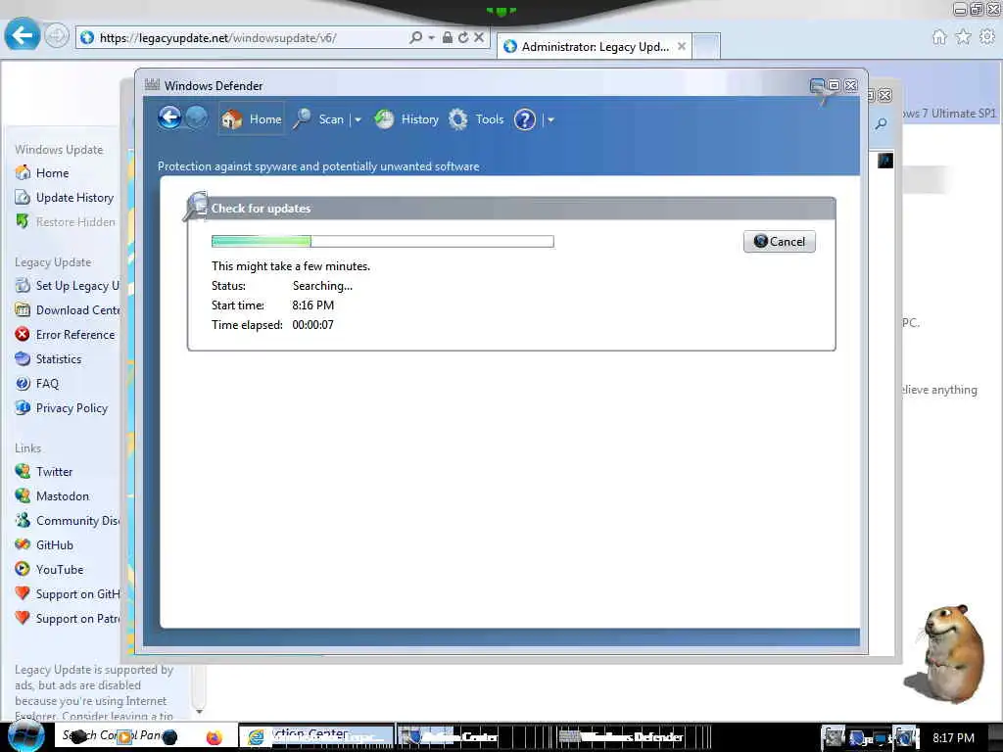
Task: Go to Home in Windows Defender toolbar
Action: [251, 118]
